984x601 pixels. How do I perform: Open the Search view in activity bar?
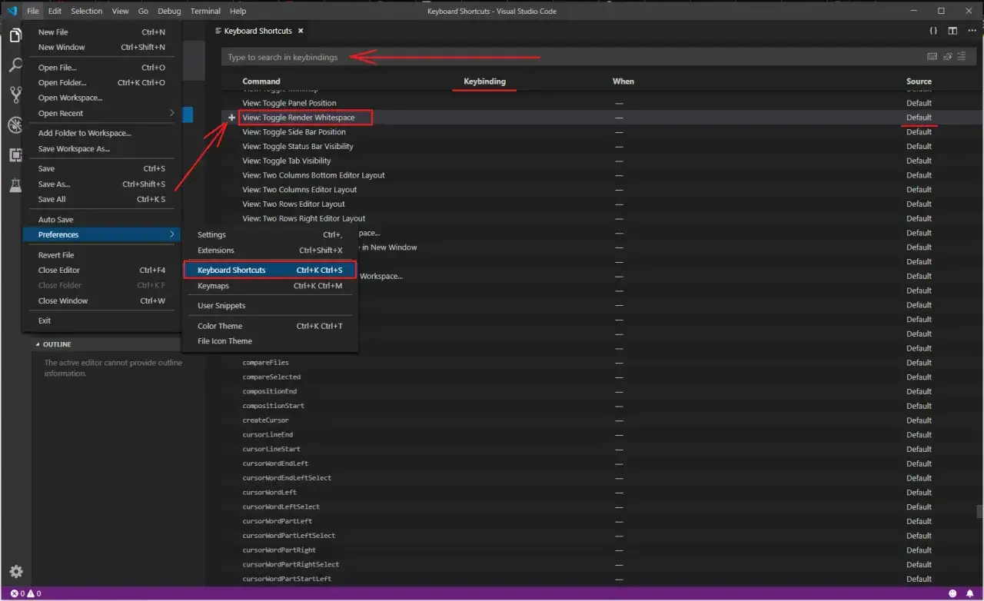[x=15, y=65]
